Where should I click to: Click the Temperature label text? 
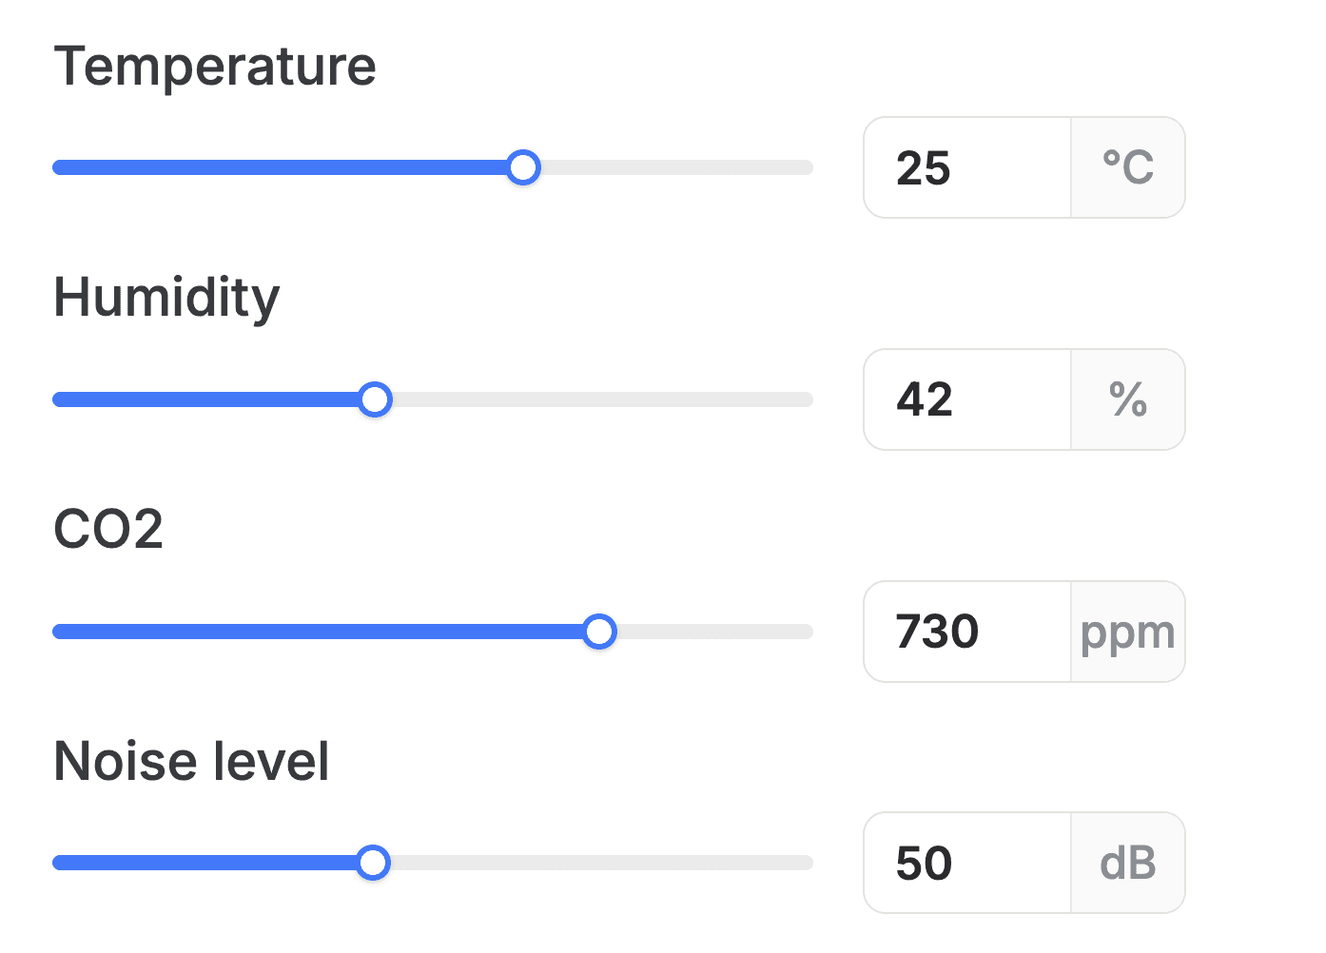(x=215, y=68)
